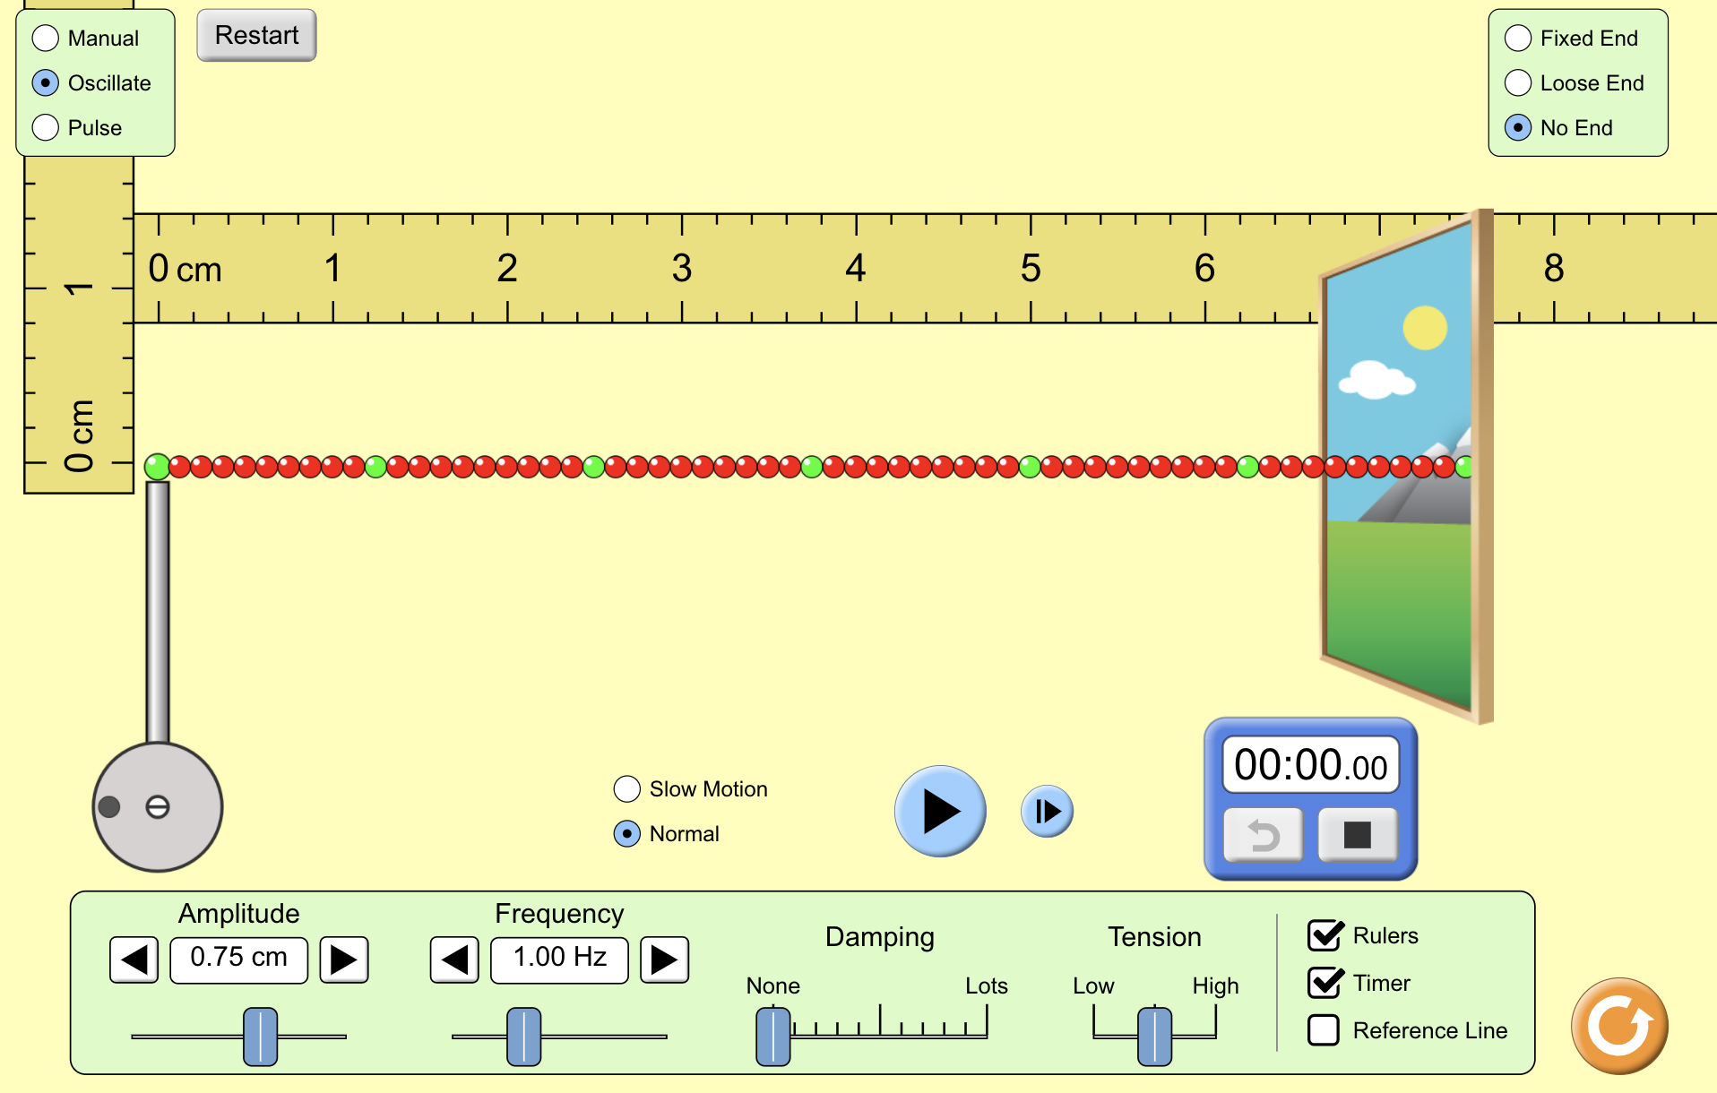Select the Oscillate mode radio button
1717x1093 pixels.
coord(46,83)
